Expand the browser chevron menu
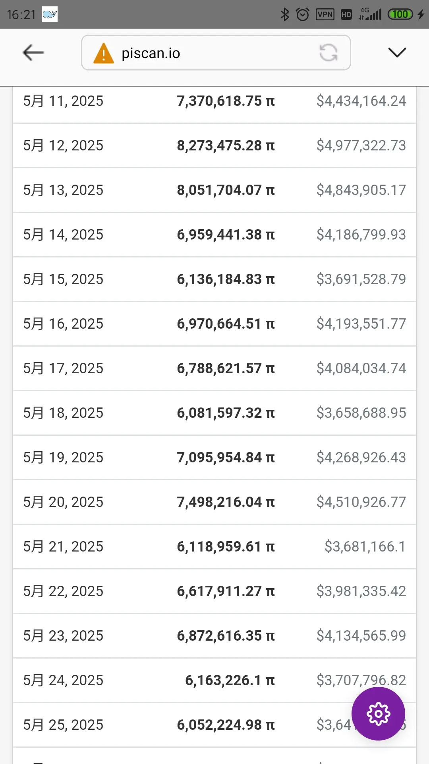This screenshot has width=429, height=764. pyautogui.click(x=397, y=53)
